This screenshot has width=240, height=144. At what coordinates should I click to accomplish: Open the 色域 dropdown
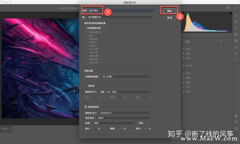(114, 123)
